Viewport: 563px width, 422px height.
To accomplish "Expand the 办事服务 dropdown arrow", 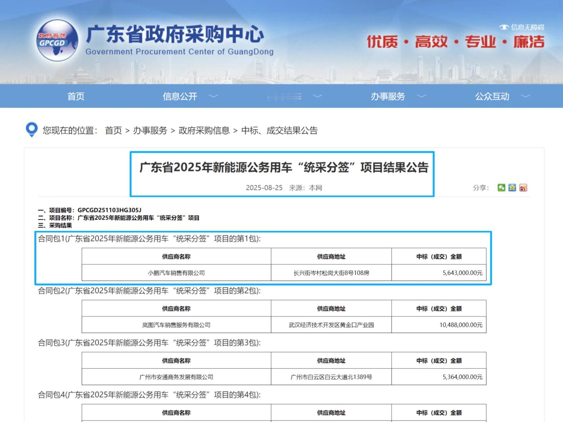I will pos(422,97).
